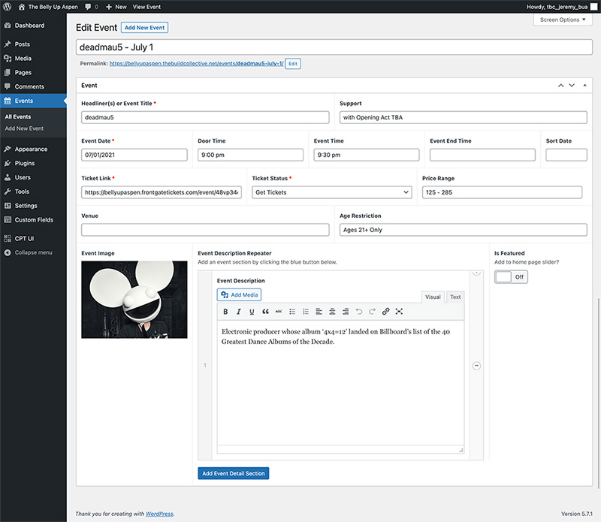Screen dimensions: 601x522
Task: Click the Redo icon in editor toolbar
Action: [372, 312]
